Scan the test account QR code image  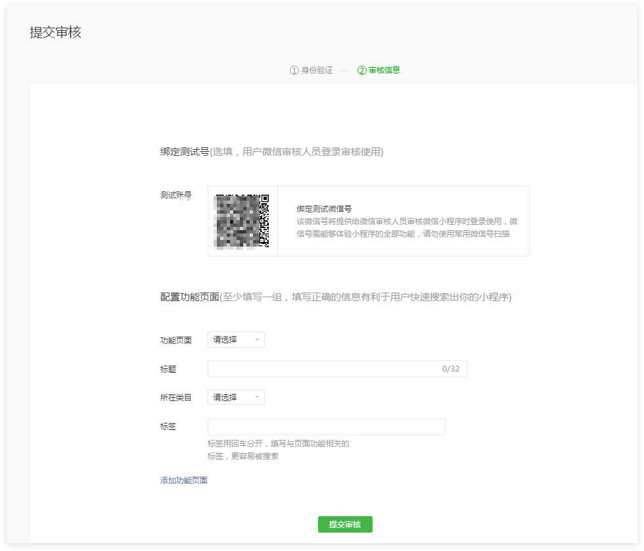pyautogui.click(x=242, y=222)
